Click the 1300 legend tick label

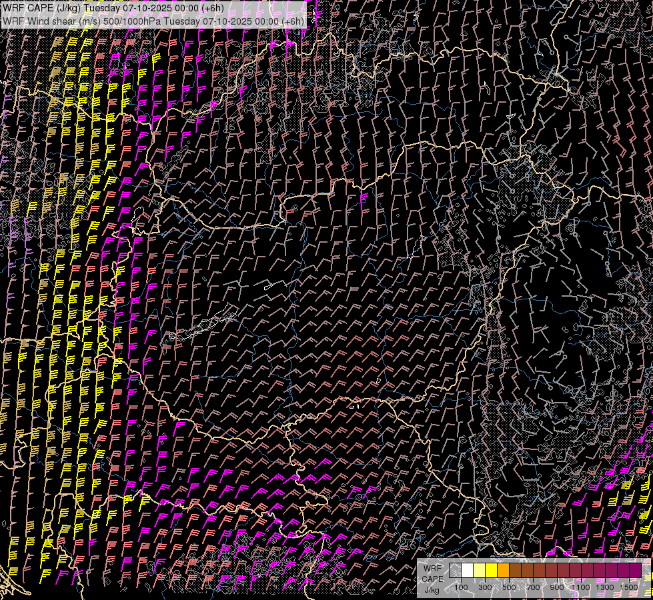(605, 587)
